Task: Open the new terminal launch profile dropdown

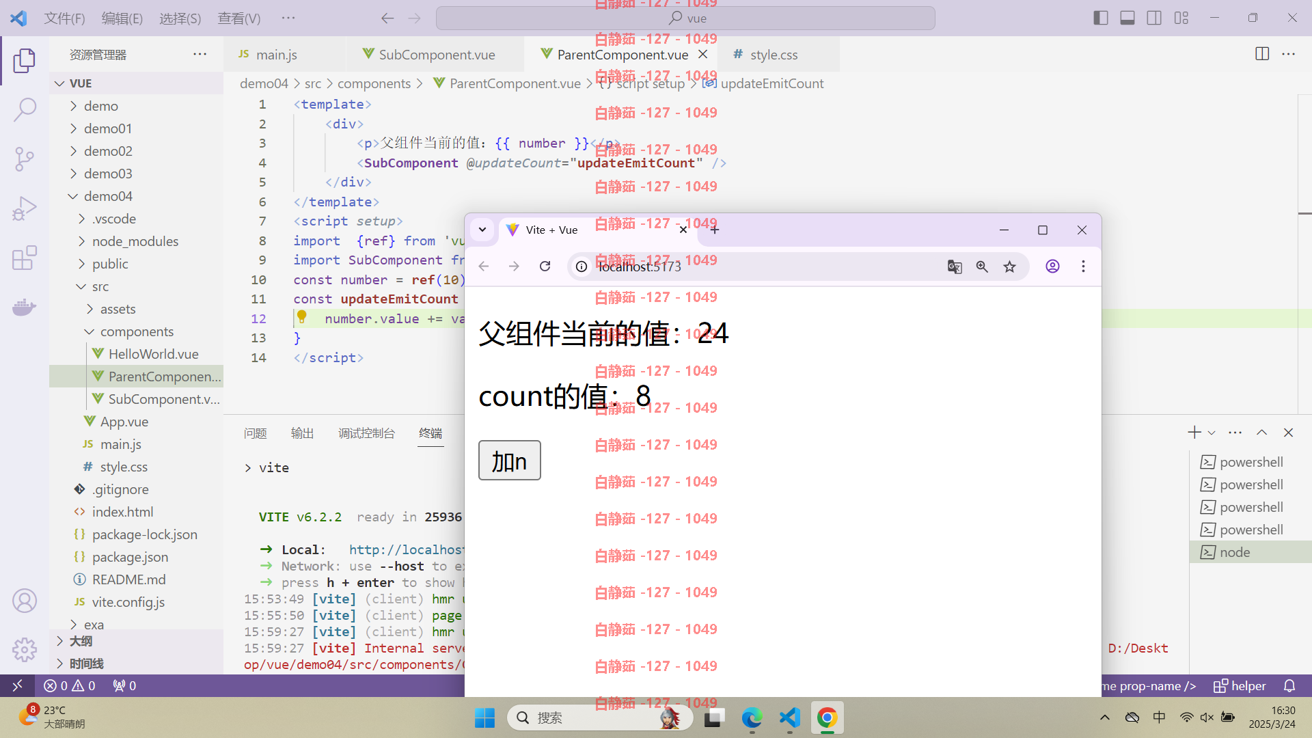Action: pyautogui.click(x=1212, y=433)
